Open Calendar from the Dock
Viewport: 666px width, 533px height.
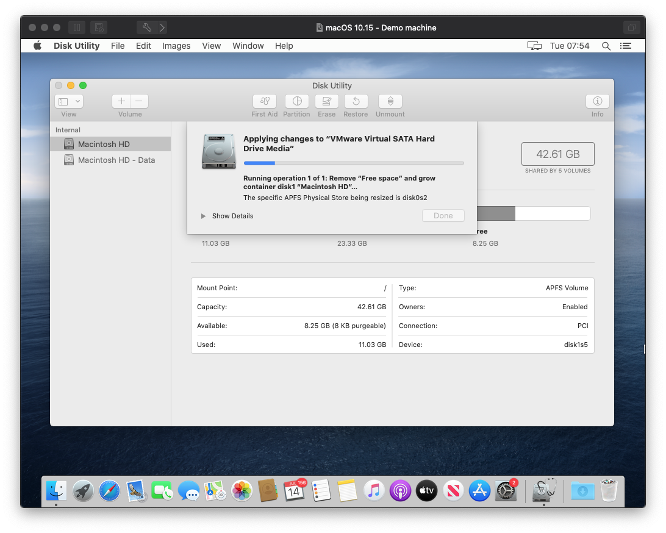point(295,491)
